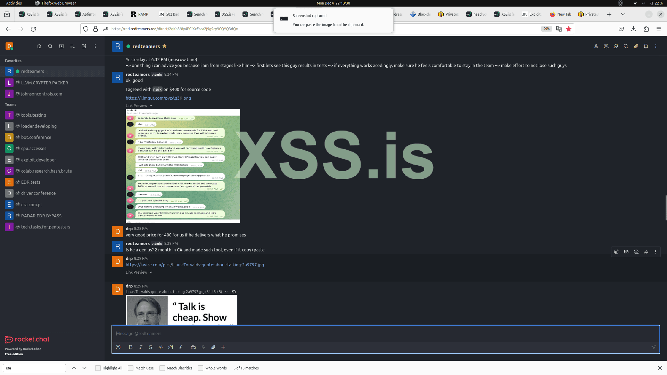The image size is (667, 375).
Task: Switch to the RAMP browser tab
Action: coord(140,14)
